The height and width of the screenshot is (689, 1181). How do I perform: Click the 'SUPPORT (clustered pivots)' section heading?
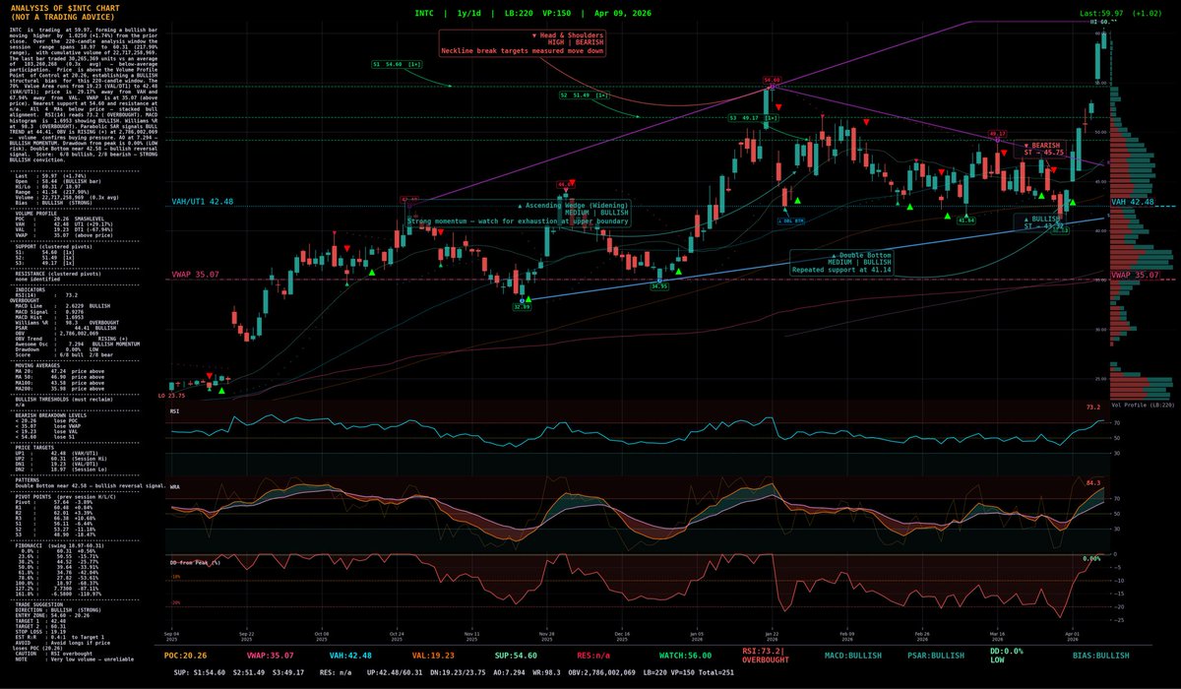[53, 247]
